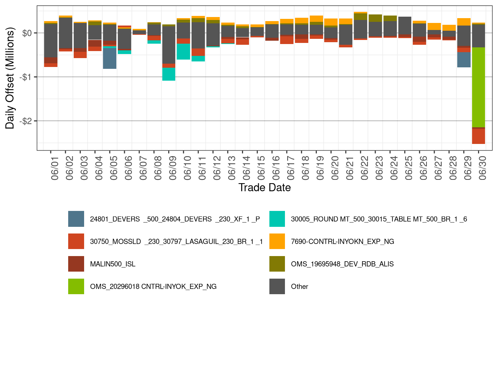The image size is (498, 373).
Task: Click the blue DEVERS bar segment on 06/29
Action: 464,60
